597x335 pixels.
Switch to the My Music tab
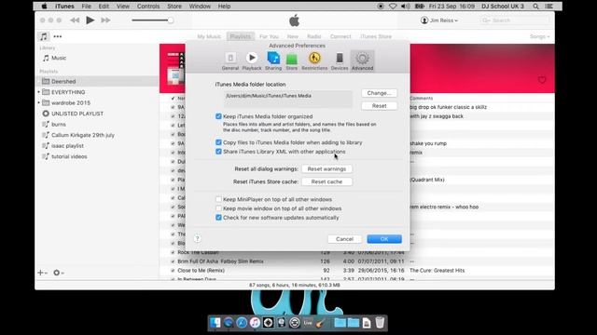point(209,36)
